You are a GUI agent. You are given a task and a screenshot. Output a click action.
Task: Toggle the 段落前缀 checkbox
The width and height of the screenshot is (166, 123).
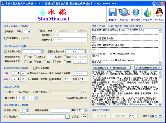[50, 79]
